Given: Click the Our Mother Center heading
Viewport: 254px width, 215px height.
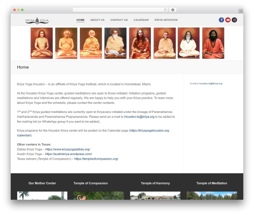Looking at the screenshot, I should pos(42,183).
